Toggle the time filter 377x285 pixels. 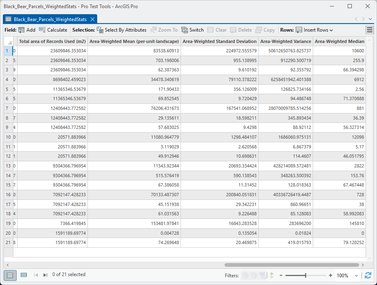[245, 276]
